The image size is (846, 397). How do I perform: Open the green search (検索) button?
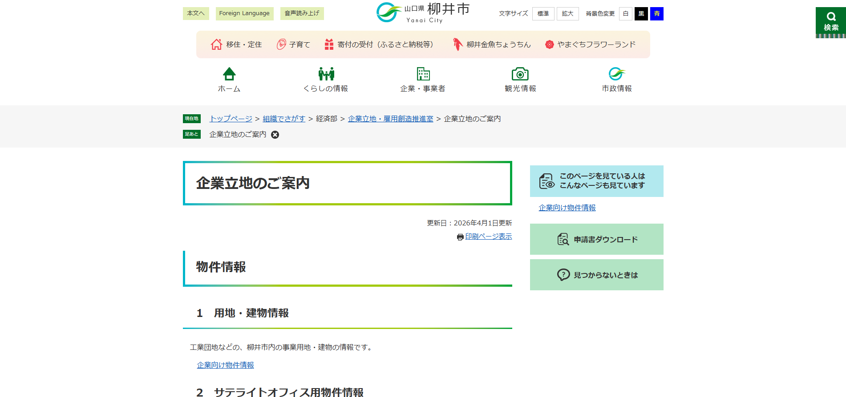[830, 22]
